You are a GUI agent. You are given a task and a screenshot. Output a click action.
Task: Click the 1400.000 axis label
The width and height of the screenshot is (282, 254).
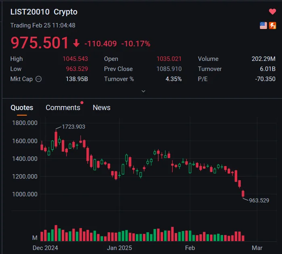tap(25, 159)
